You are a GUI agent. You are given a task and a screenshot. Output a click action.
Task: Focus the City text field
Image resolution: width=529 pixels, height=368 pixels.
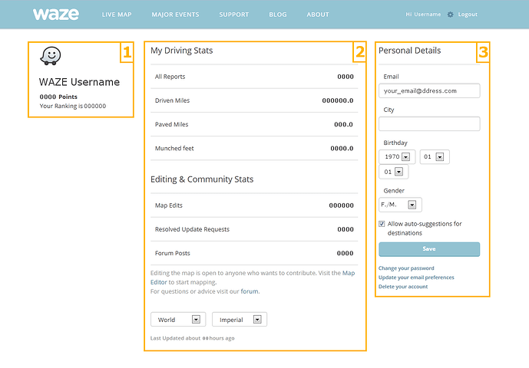(429, 123)
